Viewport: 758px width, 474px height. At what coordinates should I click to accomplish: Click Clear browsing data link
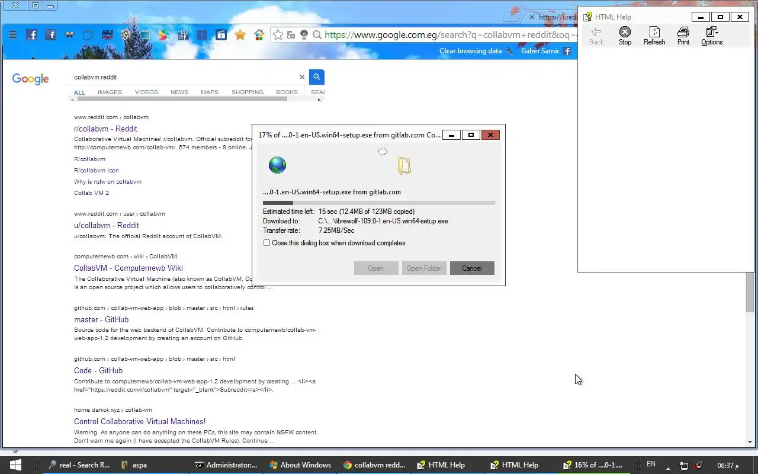(x=470, y=51)
